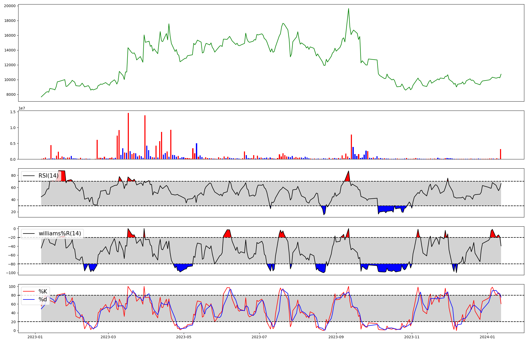The image size is (528, 343).
Task: Click the red %K legend line swatch
Action: [x=29, y=292]
